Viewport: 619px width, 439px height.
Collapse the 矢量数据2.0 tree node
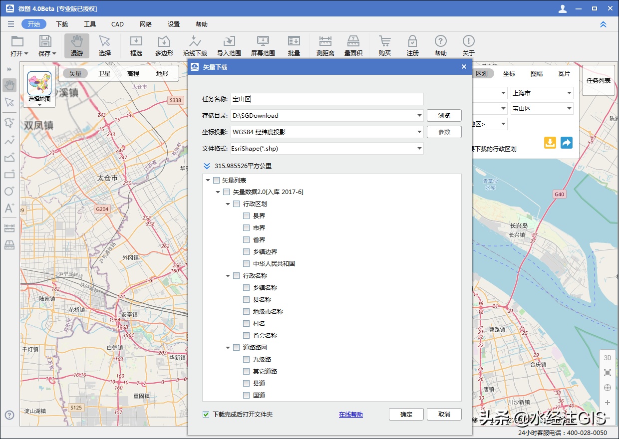pos(218,192)
